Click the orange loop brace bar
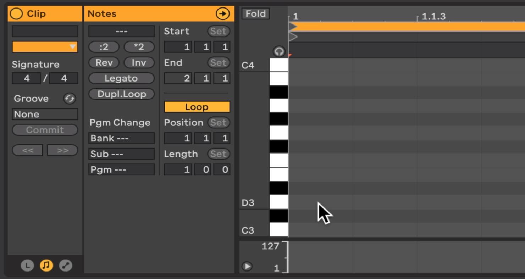Screen dimensions: 525x279 (x=408, y=27)
